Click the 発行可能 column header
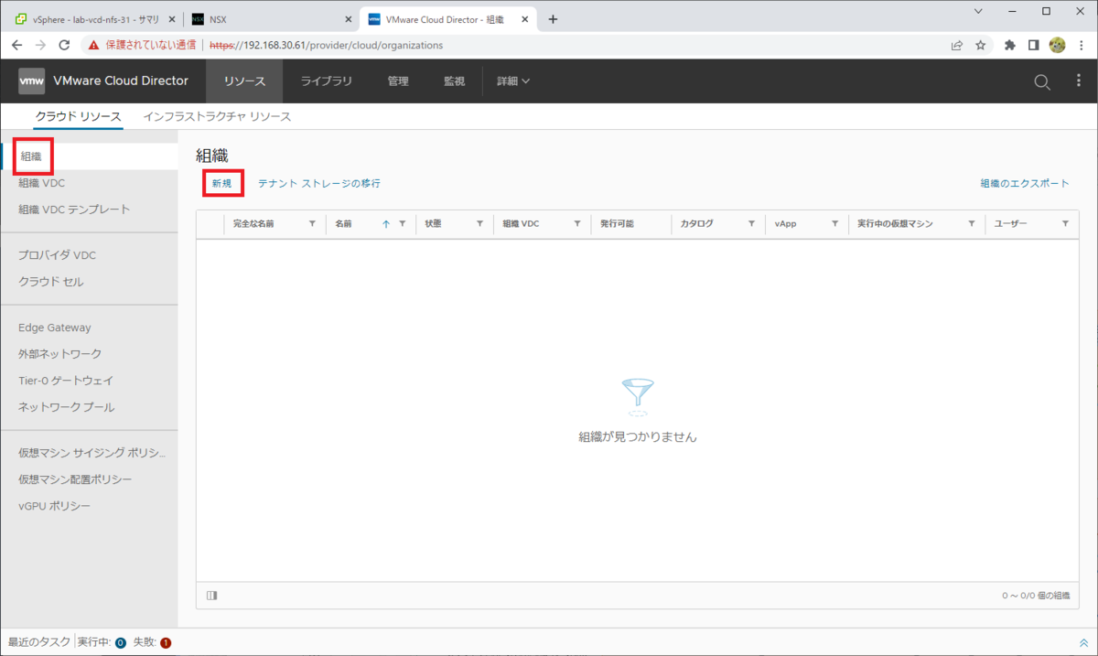 click(617, 224)
